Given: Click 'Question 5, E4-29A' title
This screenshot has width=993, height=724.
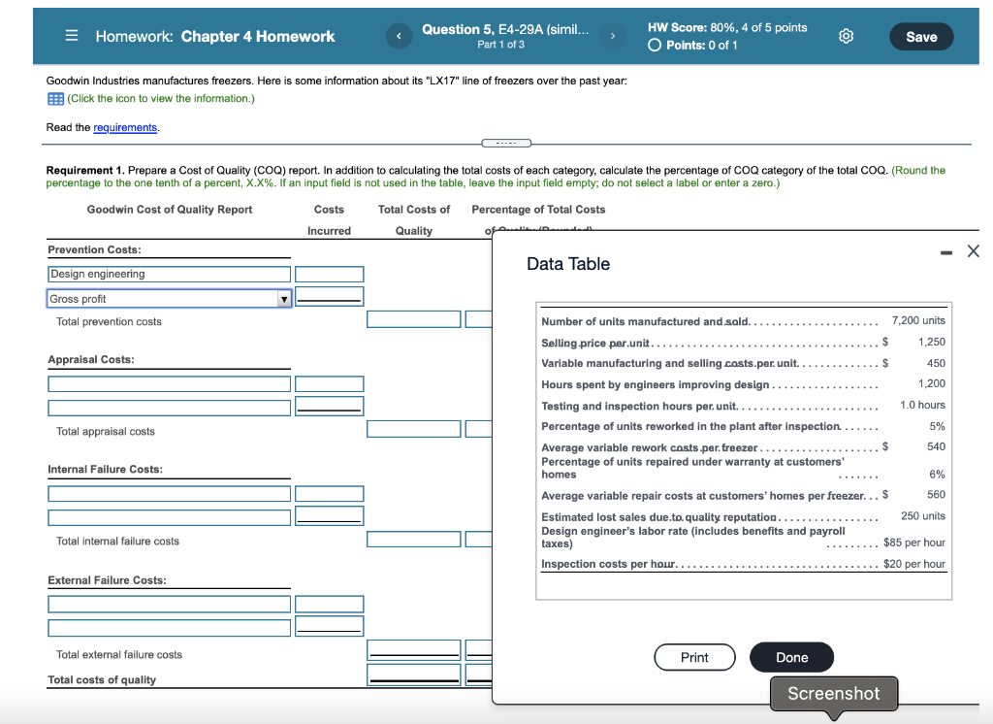Looking at the screenshot, I should [504, 29].
